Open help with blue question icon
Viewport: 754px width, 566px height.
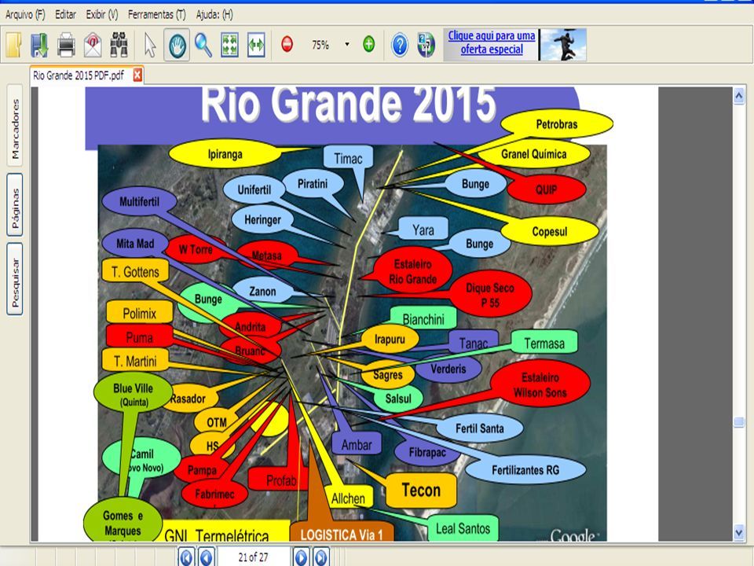[400, 45]
